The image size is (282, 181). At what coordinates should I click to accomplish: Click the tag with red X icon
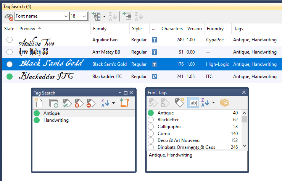79,103
